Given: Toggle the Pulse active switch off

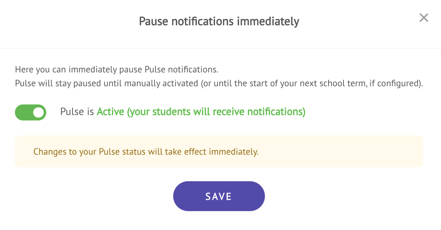Looking at the screenshot, I should click(x=31, y=112).
